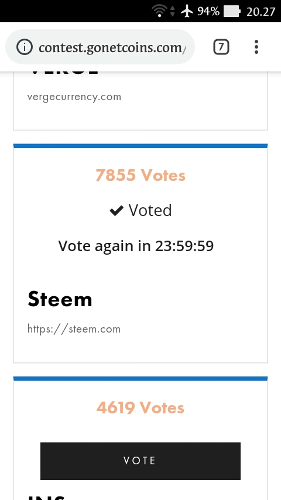Screen dimensions: 281x500
Task: Tap the 7855 Votes count
Action: [140, 175]
